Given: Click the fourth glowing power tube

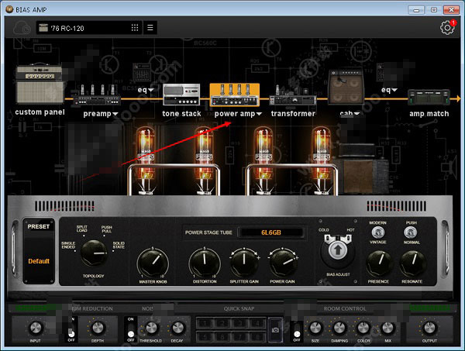Looking at the screenshot, I should (322, 160).
